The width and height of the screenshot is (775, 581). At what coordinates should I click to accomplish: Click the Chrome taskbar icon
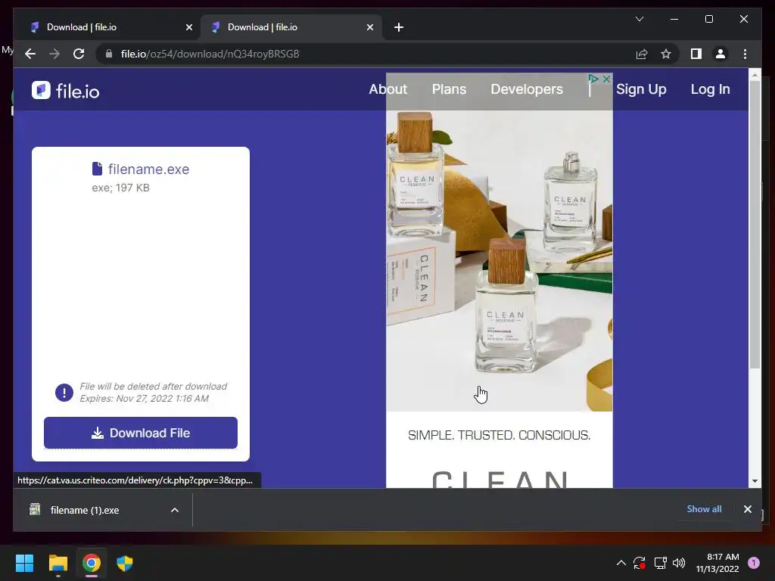click(92, 563)
